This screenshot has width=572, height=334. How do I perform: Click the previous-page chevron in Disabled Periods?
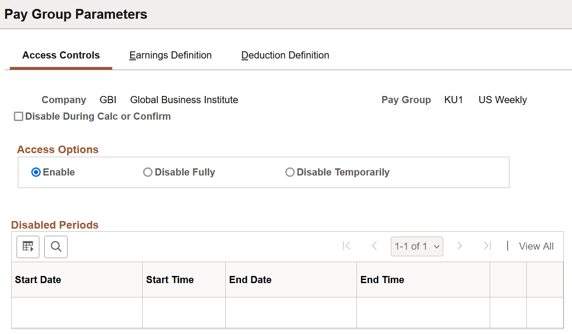374,246
